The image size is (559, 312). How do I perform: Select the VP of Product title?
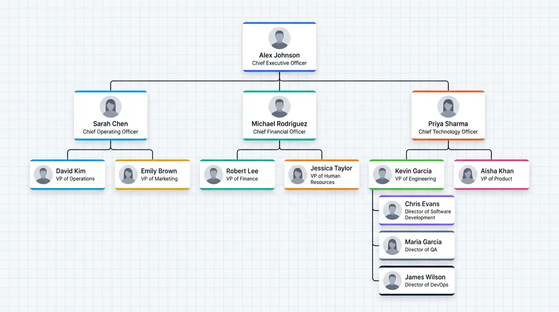point(496,179)
